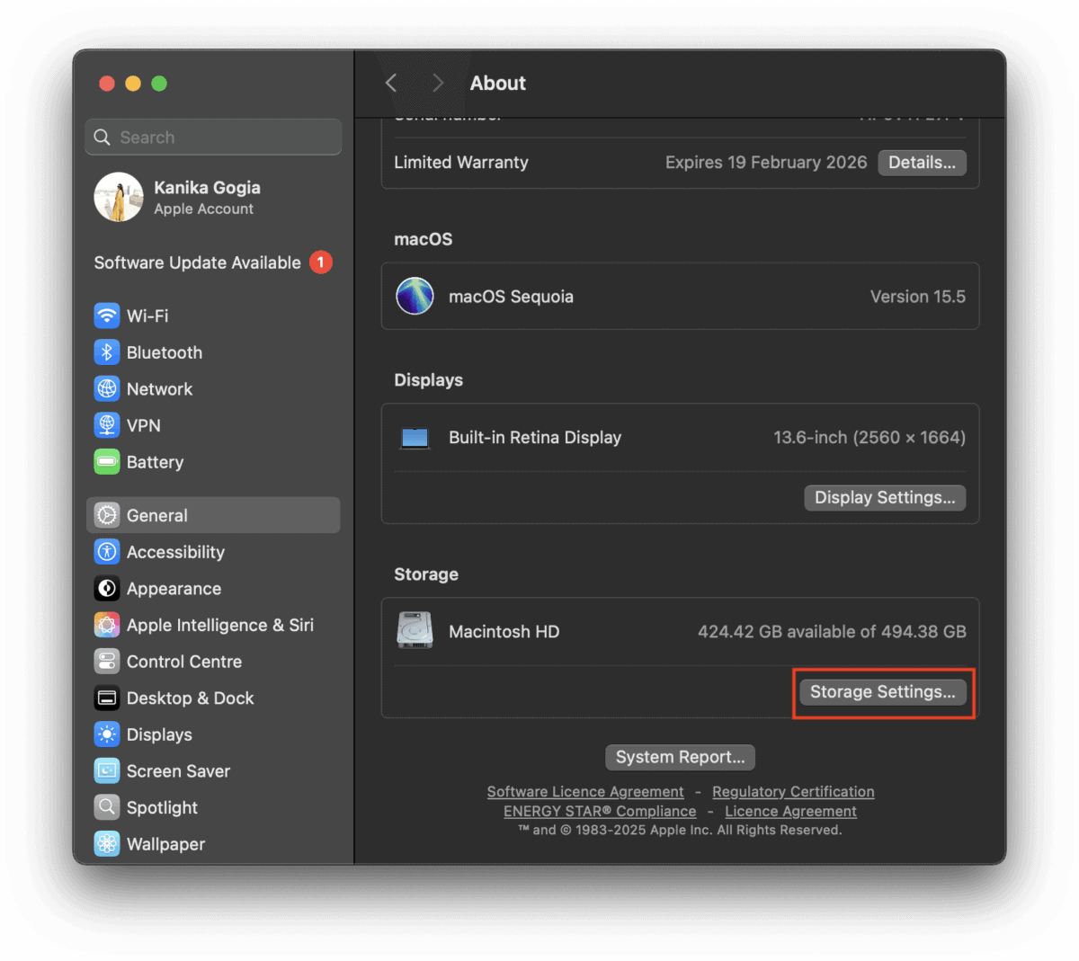Viewport: 1079px width, 961px height.
Task: Click the macOS section heading
Action: [424, 239]
